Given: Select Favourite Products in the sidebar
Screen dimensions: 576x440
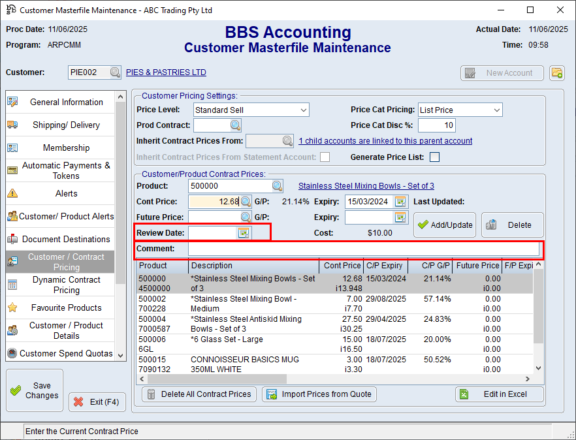Looking at the screenshot, I should coord(66,307).
